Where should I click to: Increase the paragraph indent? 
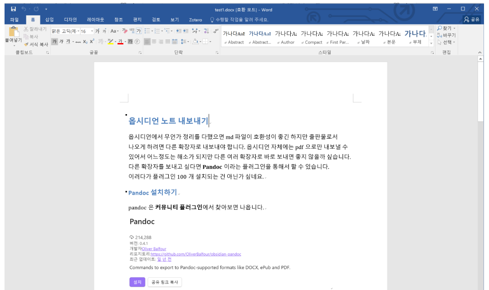(186, 31)
